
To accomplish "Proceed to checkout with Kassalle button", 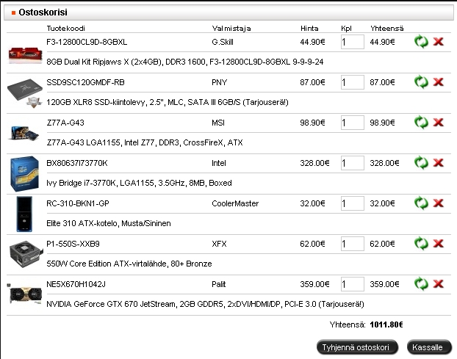I will [427, 347].
